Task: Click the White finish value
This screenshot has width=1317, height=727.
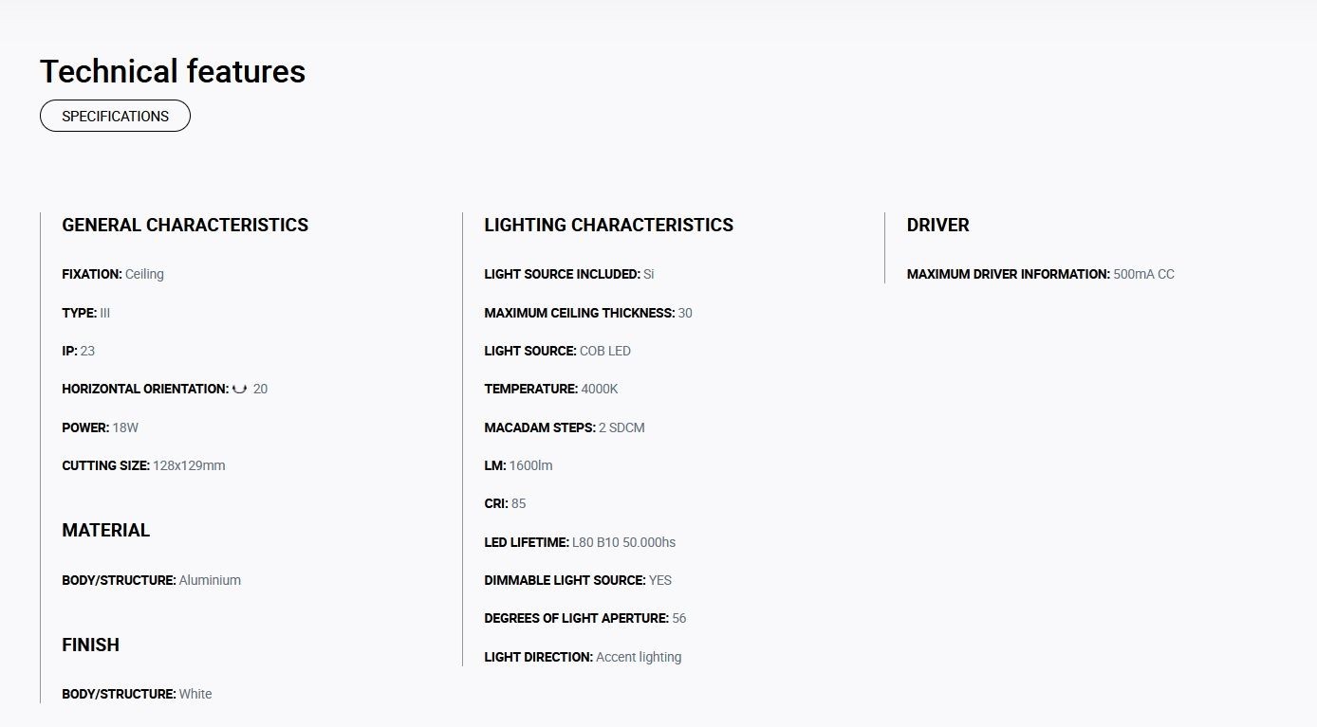Action: click(195, 694)
